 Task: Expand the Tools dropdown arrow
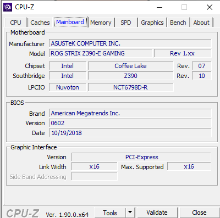pyautogui.click(x=130, y=213)
